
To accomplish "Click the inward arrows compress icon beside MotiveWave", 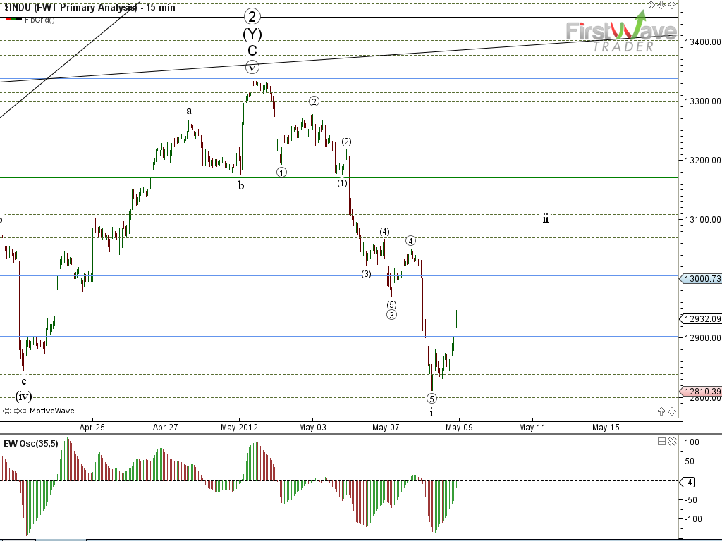I will 19,411.
